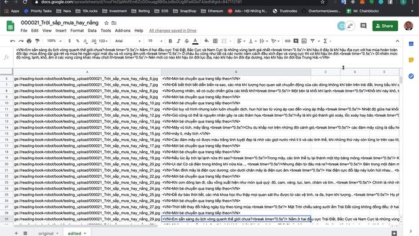Open the font size 10 dropdown
The width and height of the screenshot is (419, 236).
pos(155,41)
